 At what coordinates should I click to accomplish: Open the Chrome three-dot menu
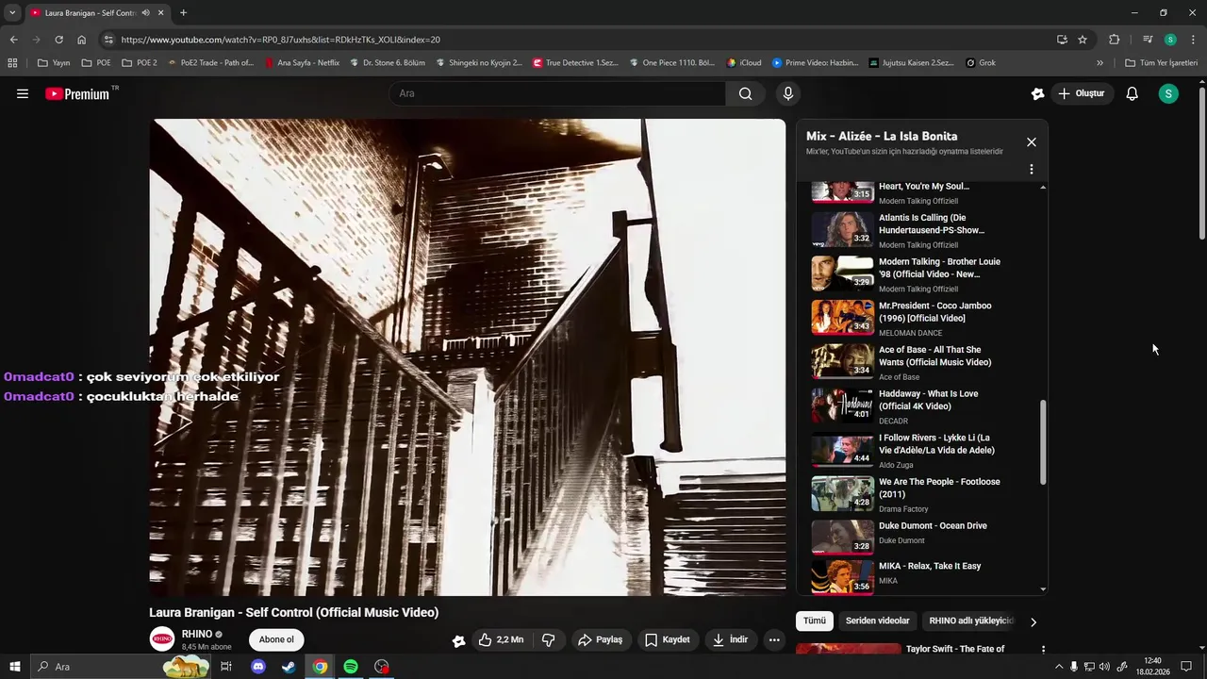(x=1194, y=40)
